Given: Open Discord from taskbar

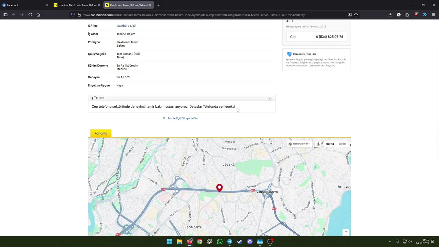Looking at the screenshot, I should pyautogui.click(x=250, y=242).
